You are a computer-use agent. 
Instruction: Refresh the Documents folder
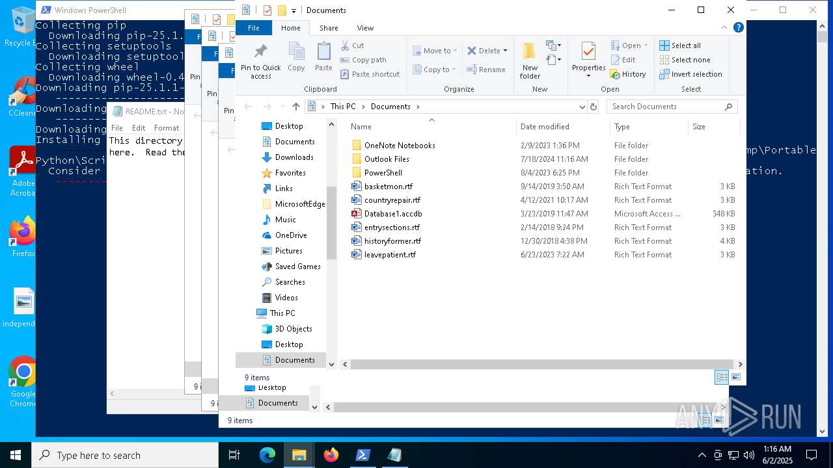click(x=594, y=107)
